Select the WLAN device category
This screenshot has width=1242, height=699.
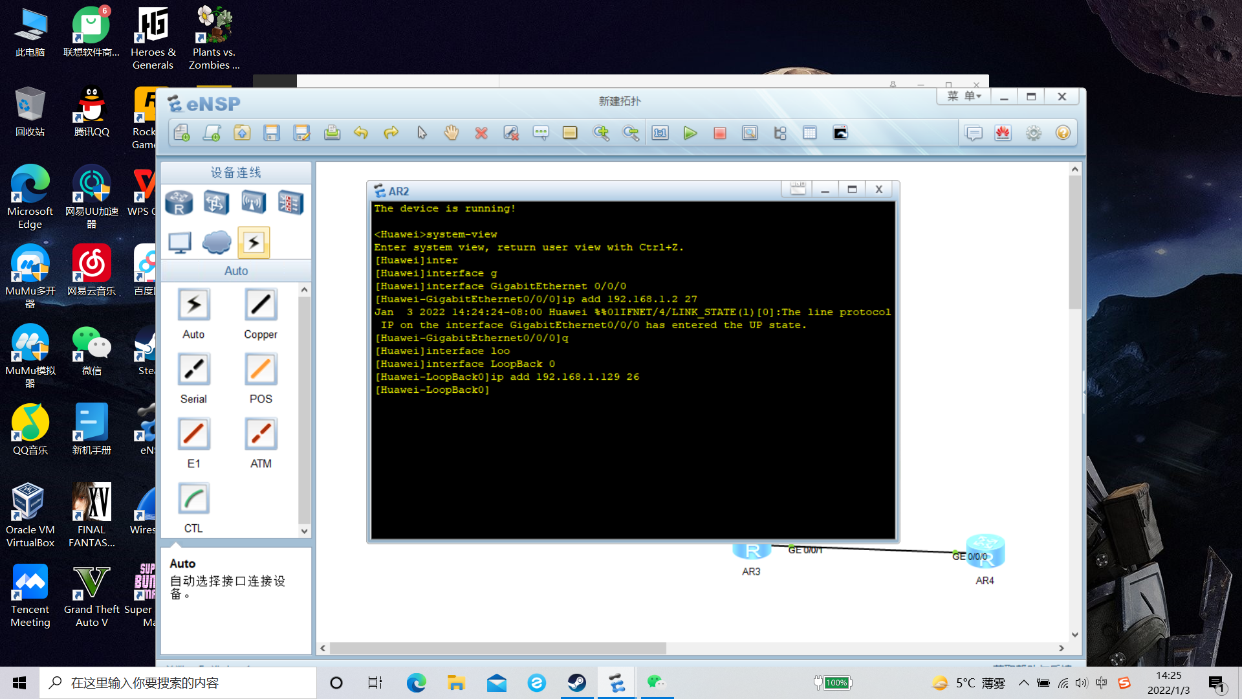[254, 203]
